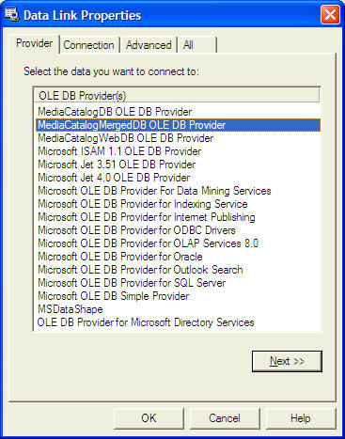Screen dimensions: 345x439
Task: Close the Data Link Properties dialog
Action: pos(330,14)
